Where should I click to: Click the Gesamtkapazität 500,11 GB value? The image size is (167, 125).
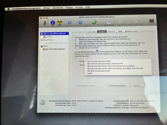click(x=142, y=101)
